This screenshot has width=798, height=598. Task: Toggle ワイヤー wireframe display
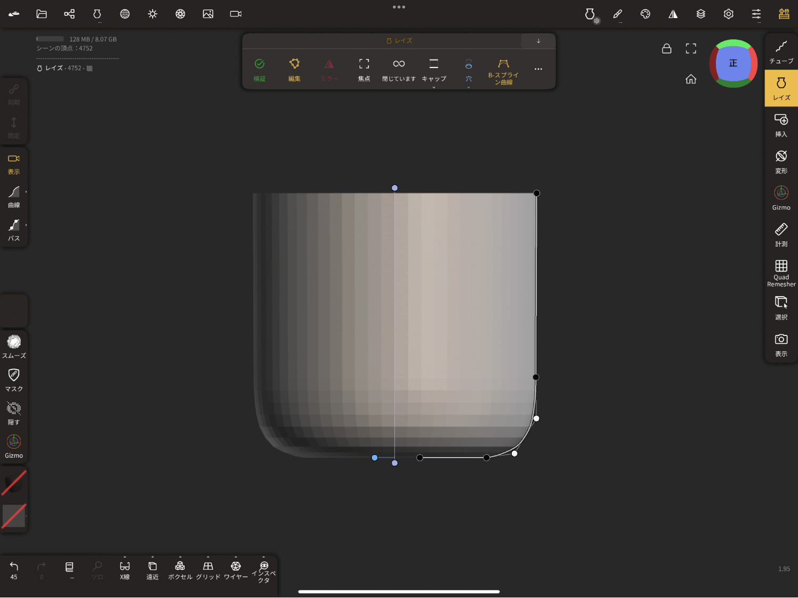236,570
